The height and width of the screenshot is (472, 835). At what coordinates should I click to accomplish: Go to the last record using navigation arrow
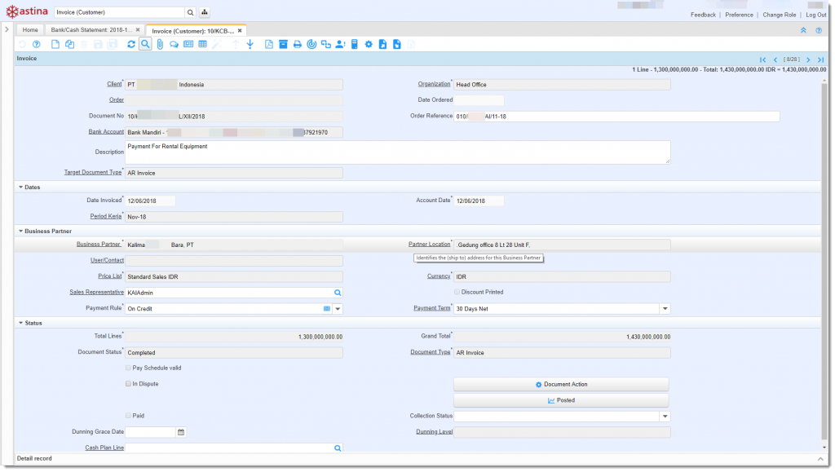click(820, 60)
